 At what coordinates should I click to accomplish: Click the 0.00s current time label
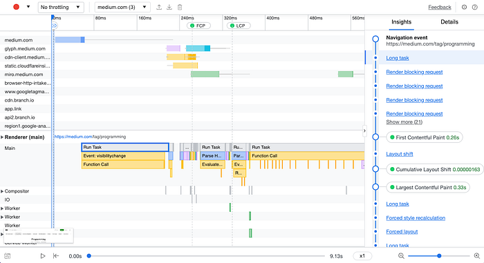click(x=75, y=256)
